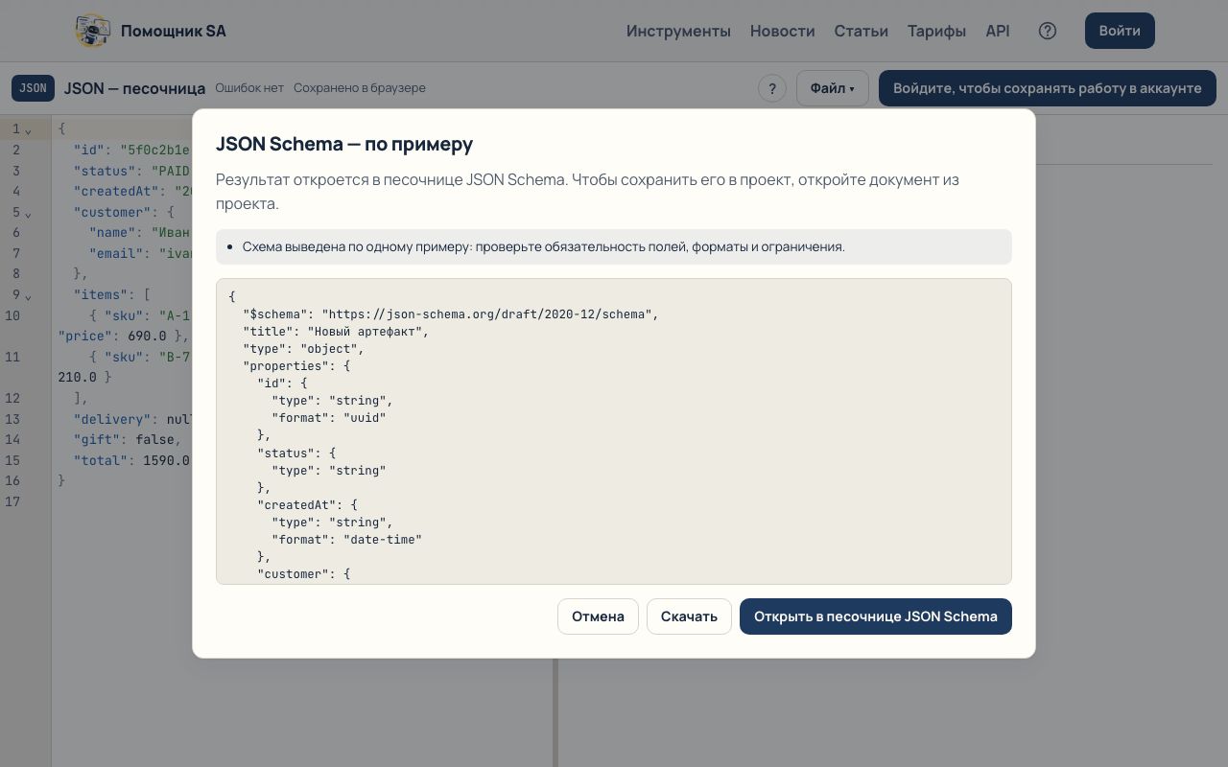The height and width of the screenshot is (767, 1228).
Task: Click the Войти login button
Action: (x=1120, y=31)
